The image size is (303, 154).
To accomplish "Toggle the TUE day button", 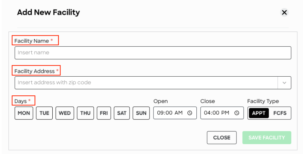I will coord(44,113).
